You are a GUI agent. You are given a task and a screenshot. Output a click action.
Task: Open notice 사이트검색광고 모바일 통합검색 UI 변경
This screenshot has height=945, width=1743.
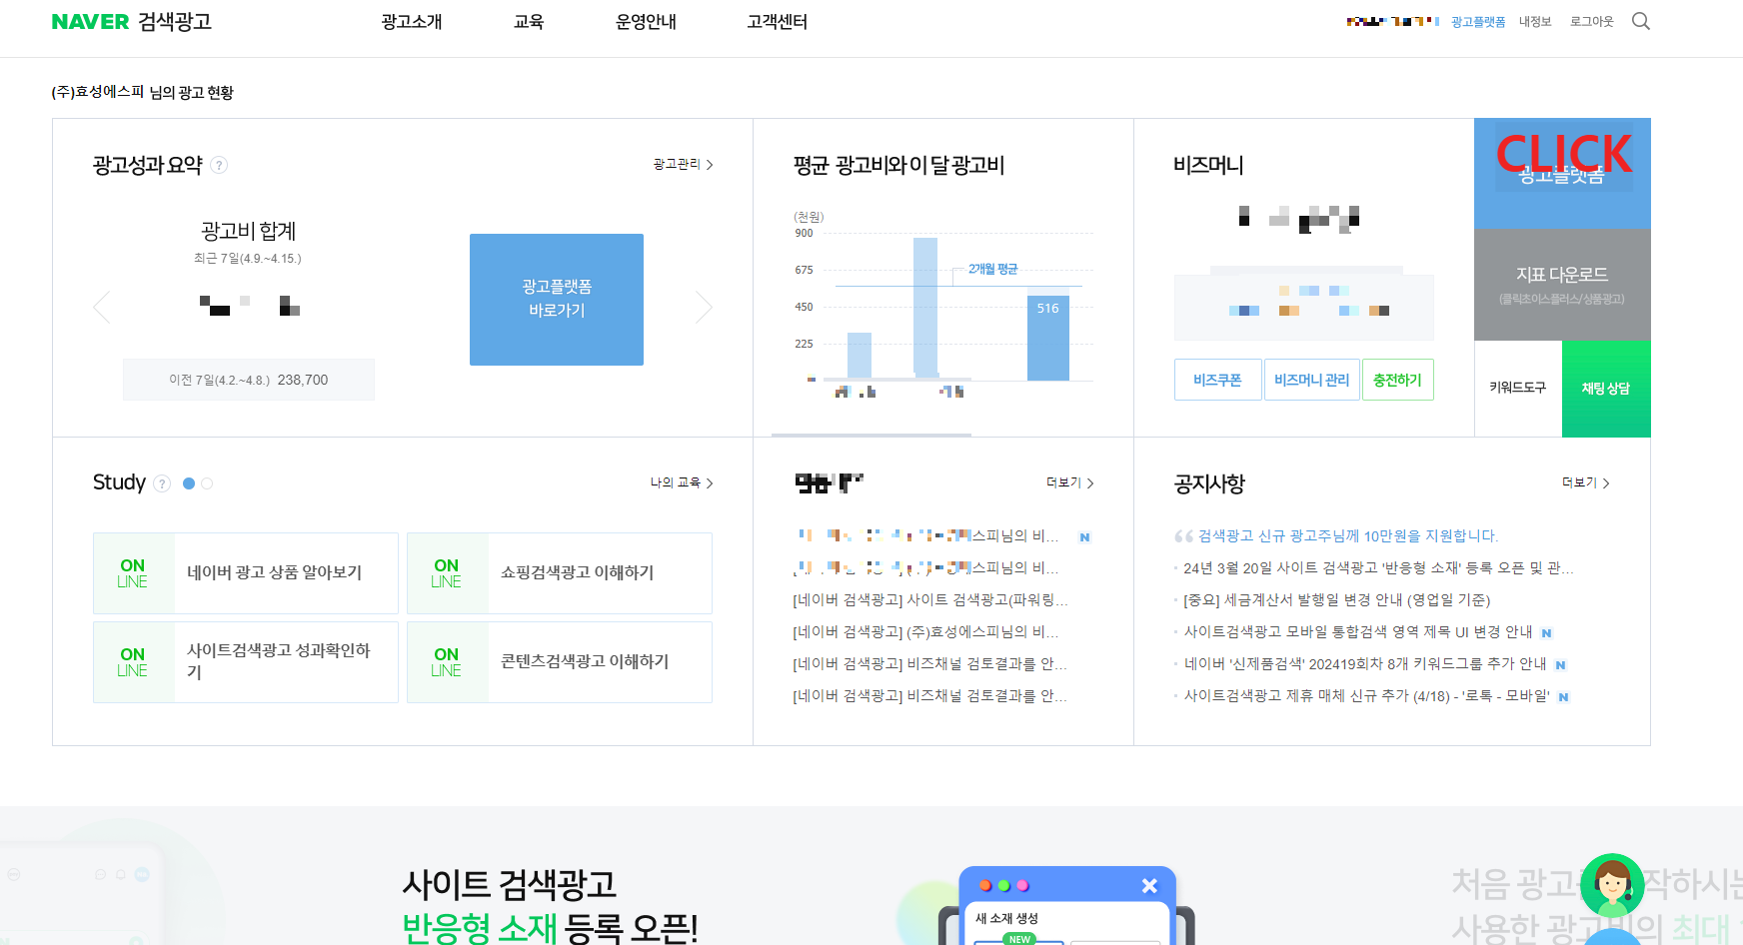click(1358, 632)
